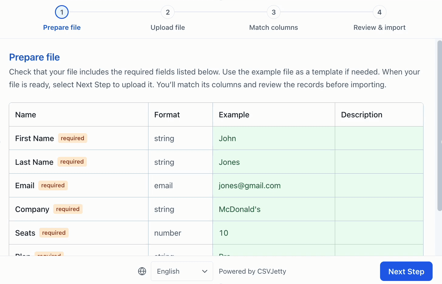Open the English language dropdown
442x284 pixels.
(x=182, y=271)
